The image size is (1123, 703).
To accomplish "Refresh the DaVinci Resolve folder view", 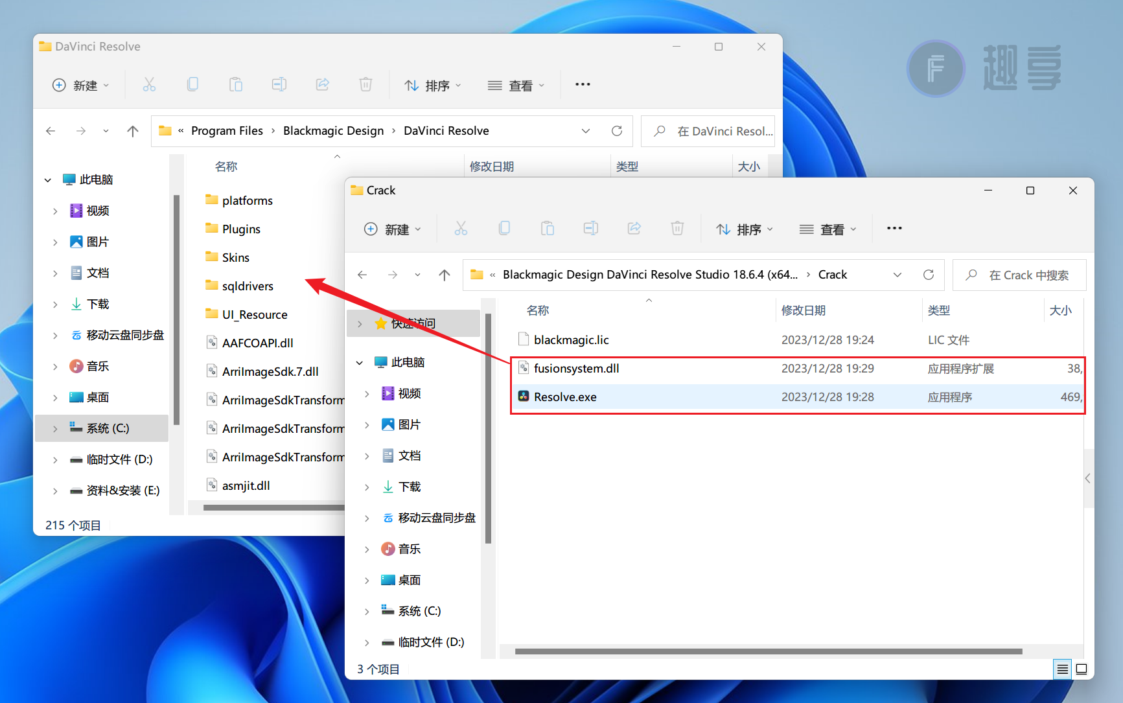I will [x=617, y=131].
